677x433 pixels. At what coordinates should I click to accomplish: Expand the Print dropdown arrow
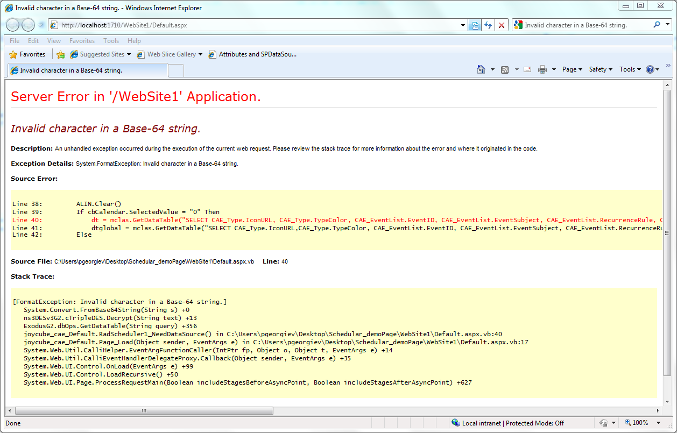pos(554,69)
